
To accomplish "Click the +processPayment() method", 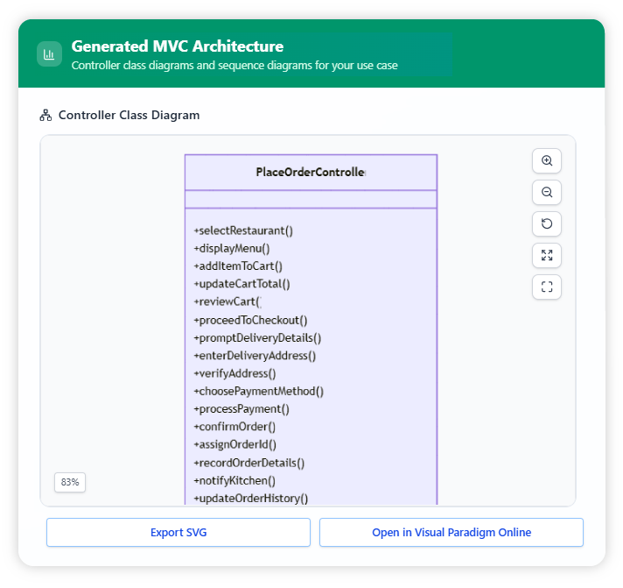I will [x=241, y=409].
